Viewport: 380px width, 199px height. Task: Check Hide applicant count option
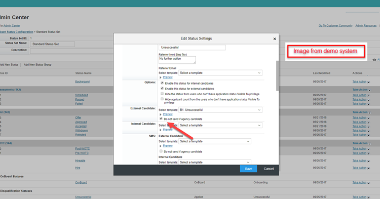click(x=162, y=99)
